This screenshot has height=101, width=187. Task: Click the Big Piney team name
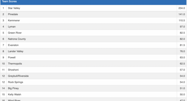pos(13,88)
